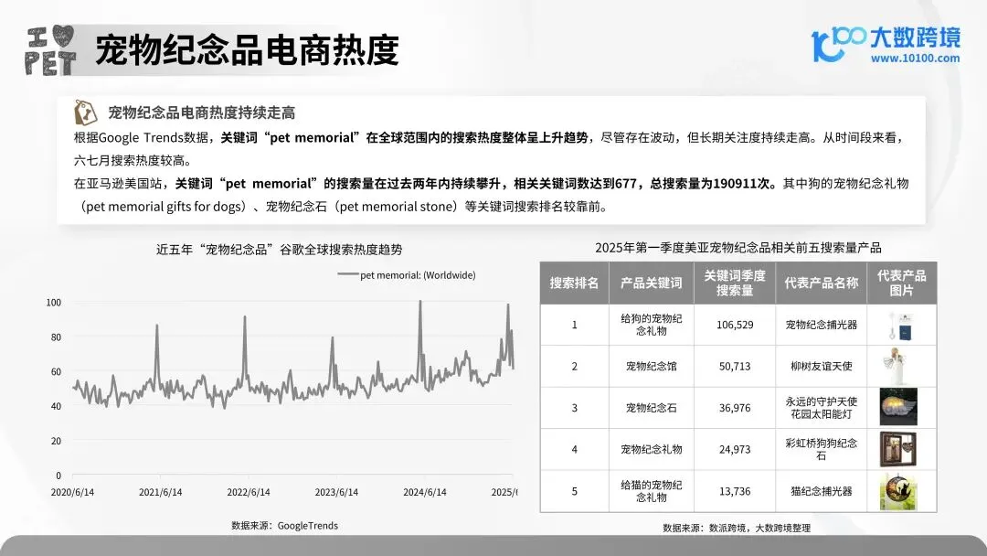The height and width of the screenshot is (556, 987).
Task: Toggle the row for rank 5 in the table
Action: pos(574,490)
